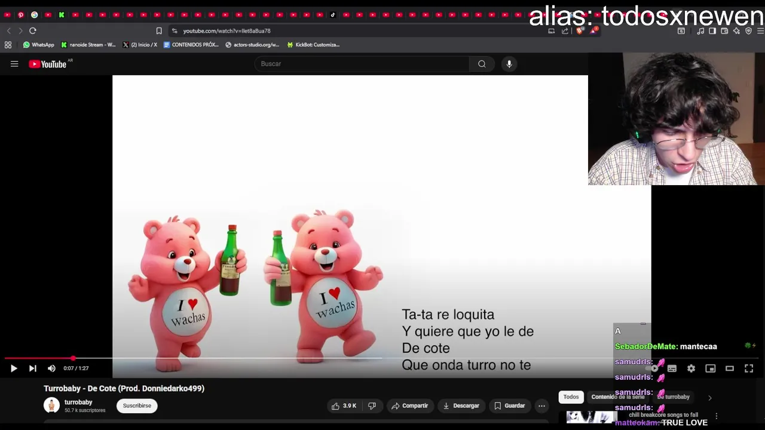Image resolution: width=765 pixels, height=430 pixels.
Task: Switch to the Google browser tab
Action: (x=34, y=15)
